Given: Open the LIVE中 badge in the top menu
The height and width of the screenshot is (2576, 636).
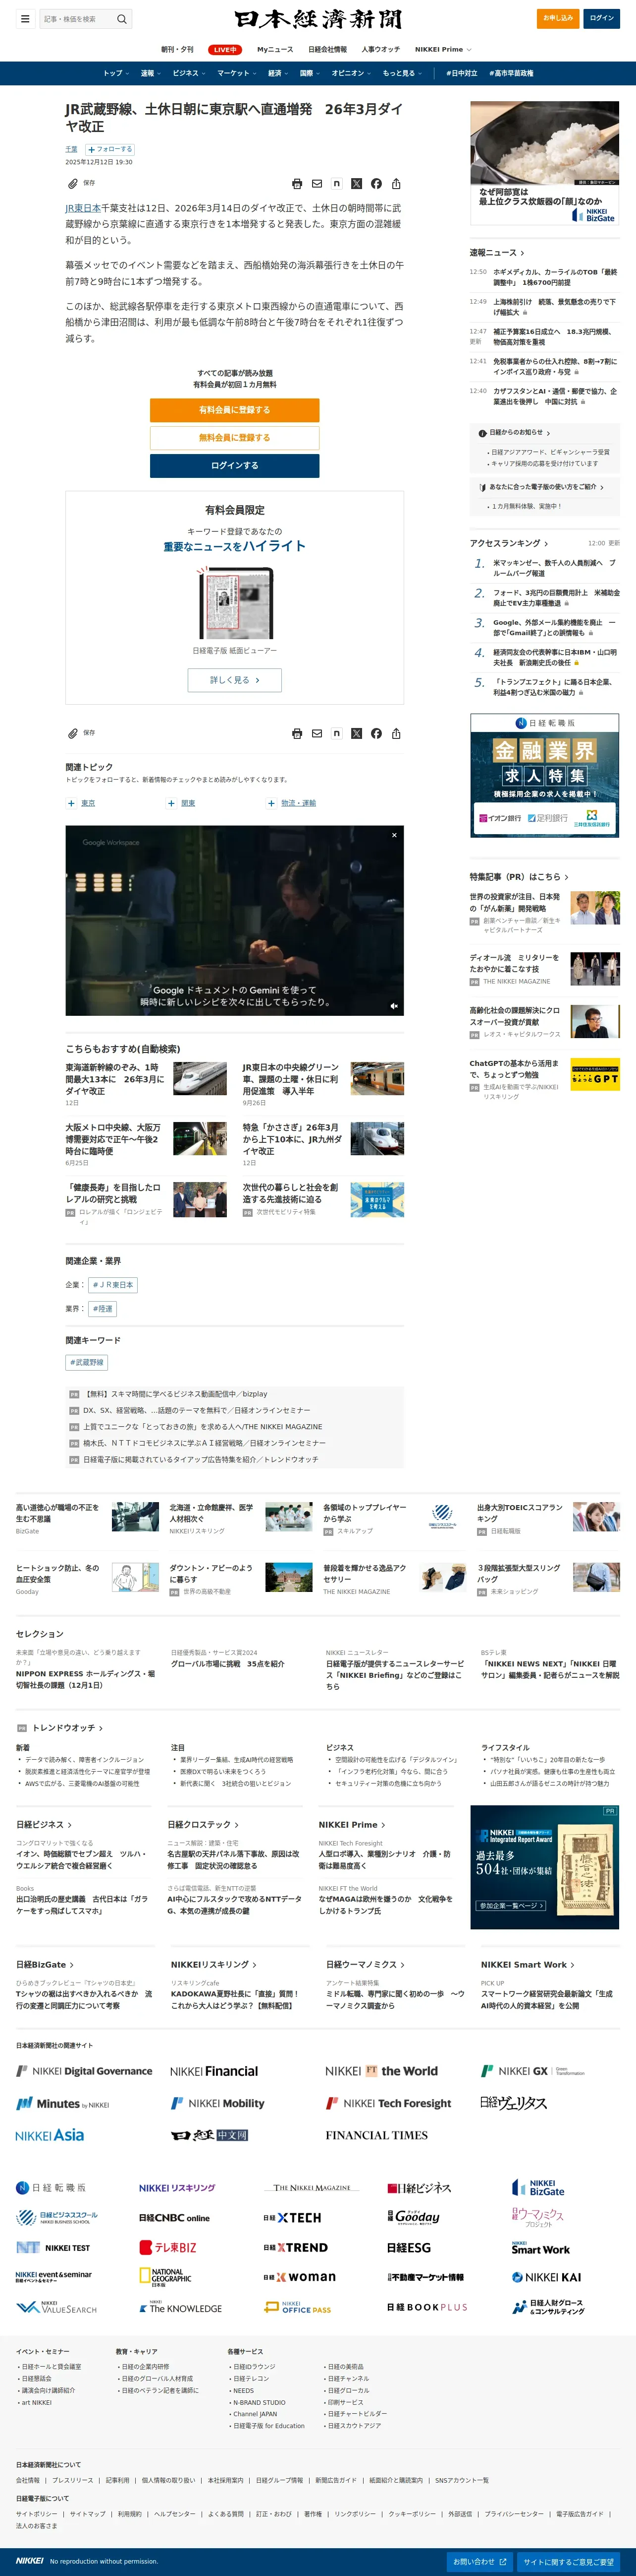Looking at the screenshot, I should (225, 49).
